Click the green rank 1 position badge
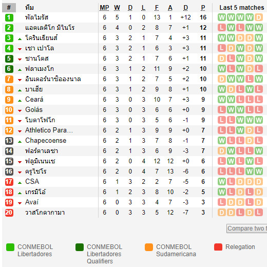267x267 pixels. pos(9,17)
